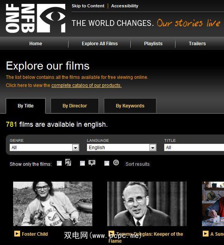Select the By Keywords tab
The height and width of the screenshot is (245, 224).
(130, 106)
